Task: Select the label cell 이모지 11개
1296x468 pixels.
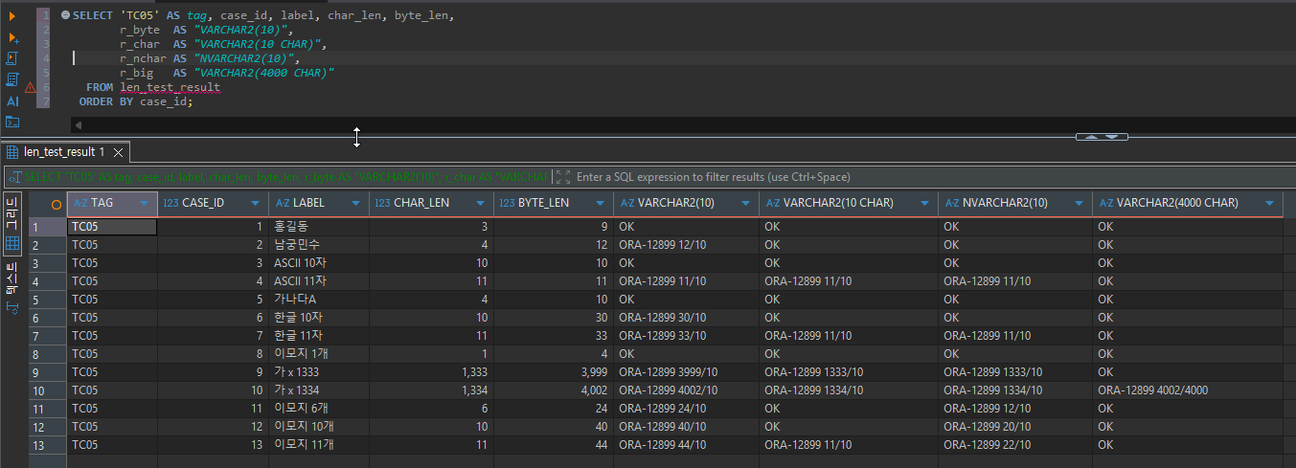Action: 318,445
